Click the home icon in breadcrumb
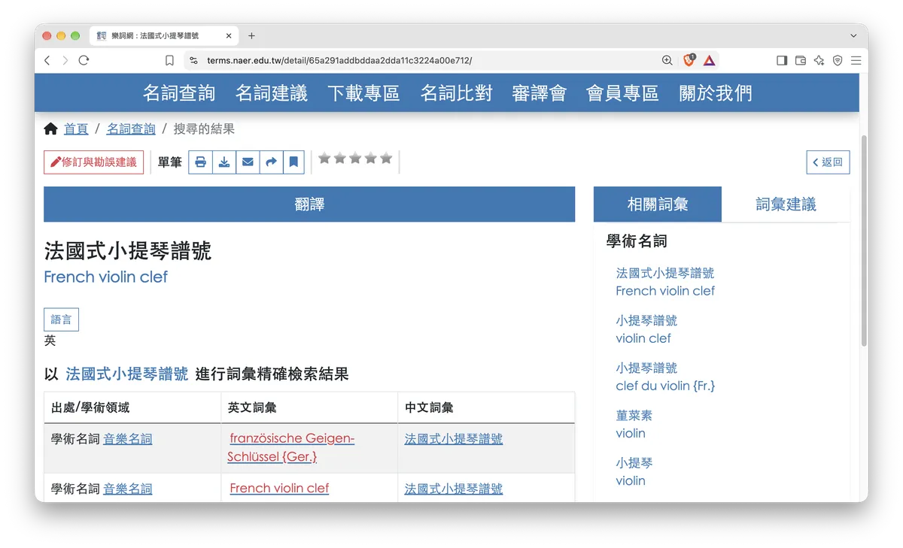903x548 pixels. (50, 129)
